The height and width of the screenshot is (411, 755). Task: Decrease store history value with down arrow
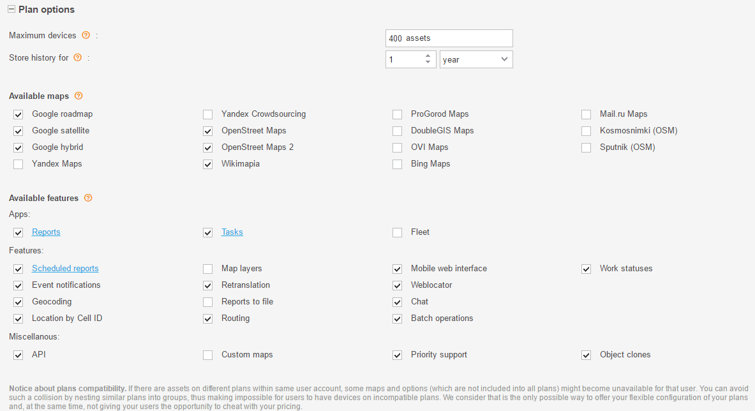pos(428,63)
